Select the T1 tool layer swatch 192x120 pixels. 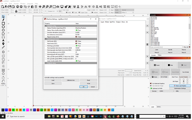coord(109,110)
